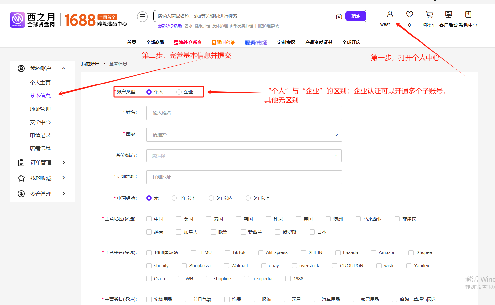
Task: Click 我的账户 breadcrumb link
Action: (90, 64)
